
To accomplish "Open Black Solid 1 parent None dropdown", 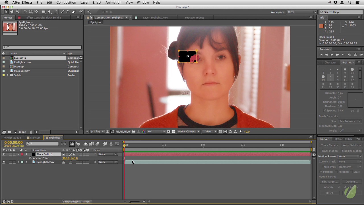I will click(108, 154).
